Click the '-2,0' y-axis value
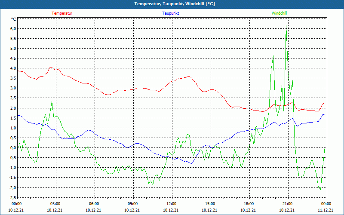 pyautogui.click(x=12, y=187)
